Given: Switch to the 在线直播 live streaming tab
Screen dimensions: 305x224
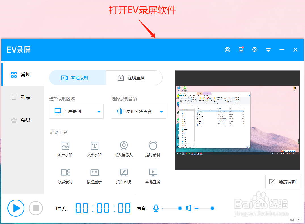Looking at the screenshot, I should point(134,78).
